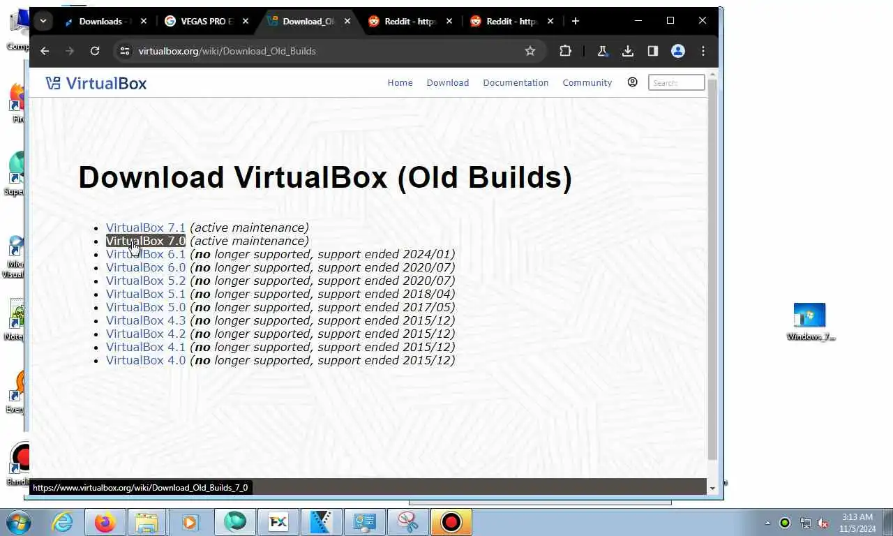Viewport: 893px width, 536px height.
Task: Open the Home navigation link
Action: [400, 82]
